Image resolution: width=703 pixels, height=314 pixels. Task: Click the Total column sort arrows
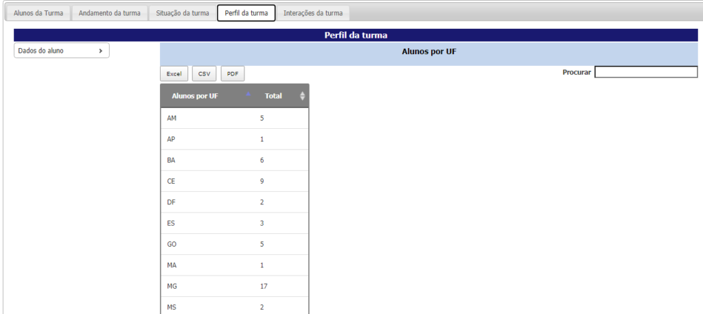tap(302, 96)
